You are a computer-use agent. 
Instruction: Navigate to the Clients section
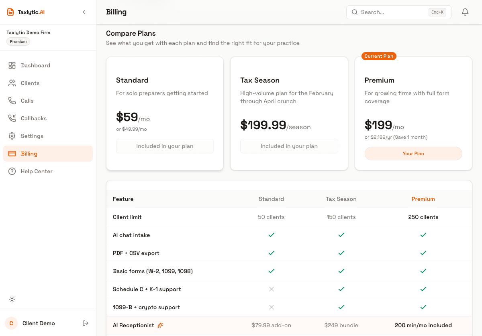pos(30,83)
